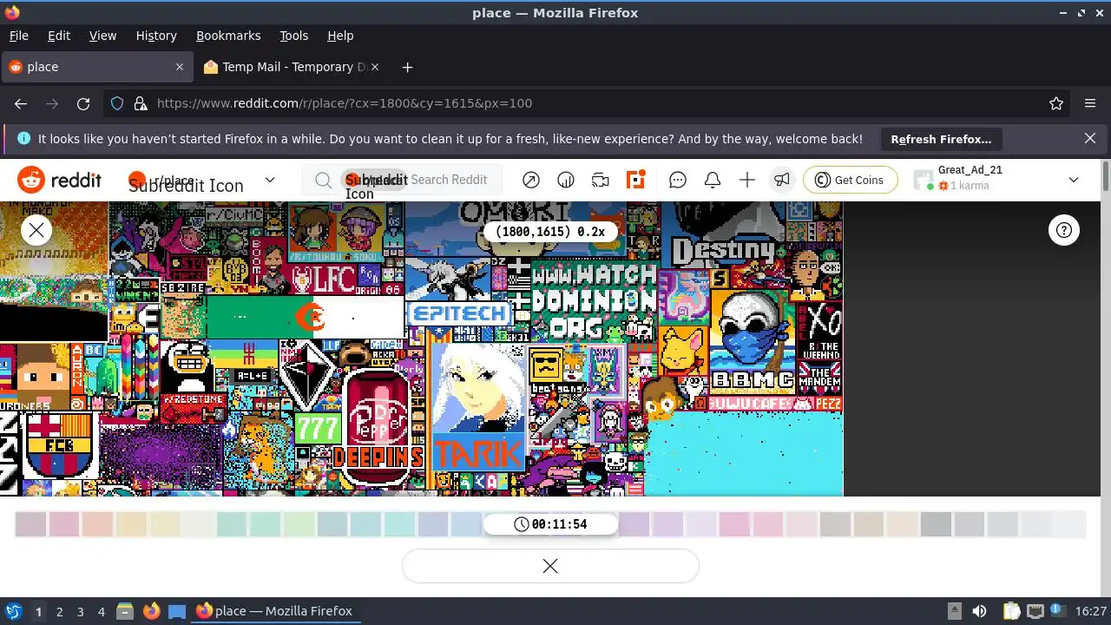Open the Tools menu
This screenshot has width=1111, height=625.
[x=294, y=36]
